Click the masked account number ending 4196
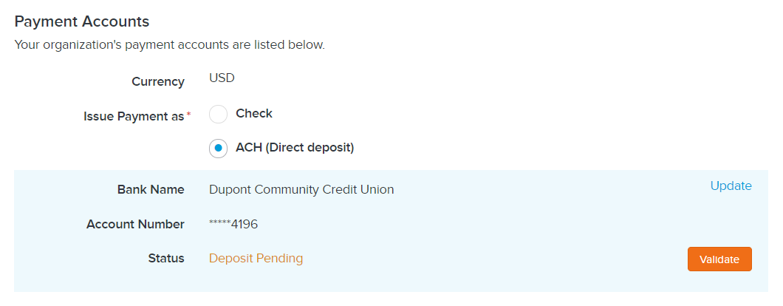 pos(233,225)
